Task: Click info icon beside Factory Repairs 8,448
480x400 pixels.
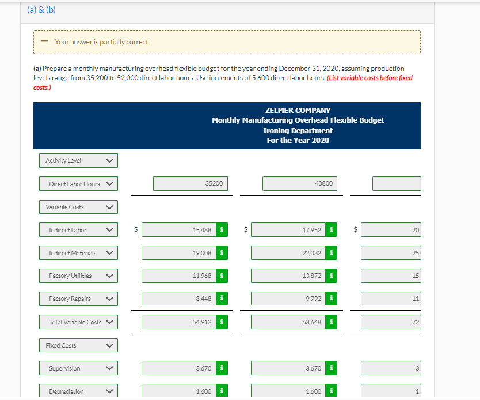Action: point(222,299)
